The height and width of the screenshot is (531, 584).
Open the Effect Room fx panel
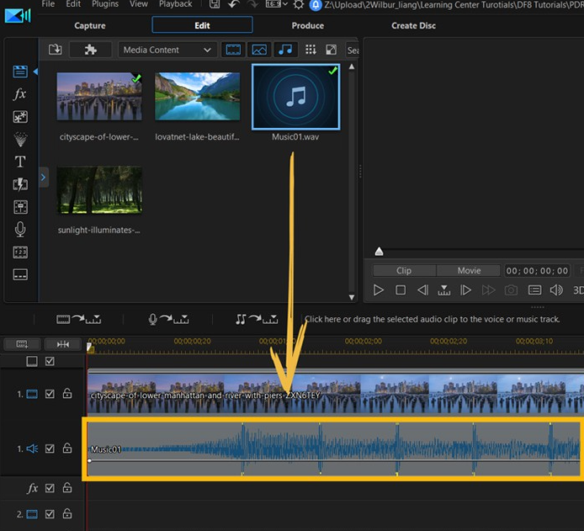tap(20, 94)
